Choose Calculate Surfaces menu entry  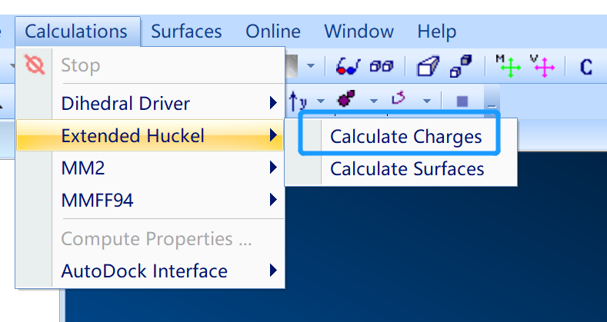coord(407,169)
